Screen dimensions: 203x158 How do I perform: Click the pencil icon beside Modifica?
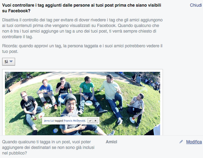click(181, 142)
